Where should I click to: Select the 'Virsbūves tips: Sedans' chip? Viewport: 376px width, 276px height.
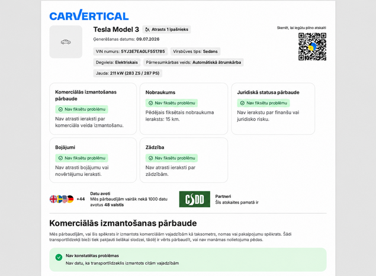(x=195, y=52)
